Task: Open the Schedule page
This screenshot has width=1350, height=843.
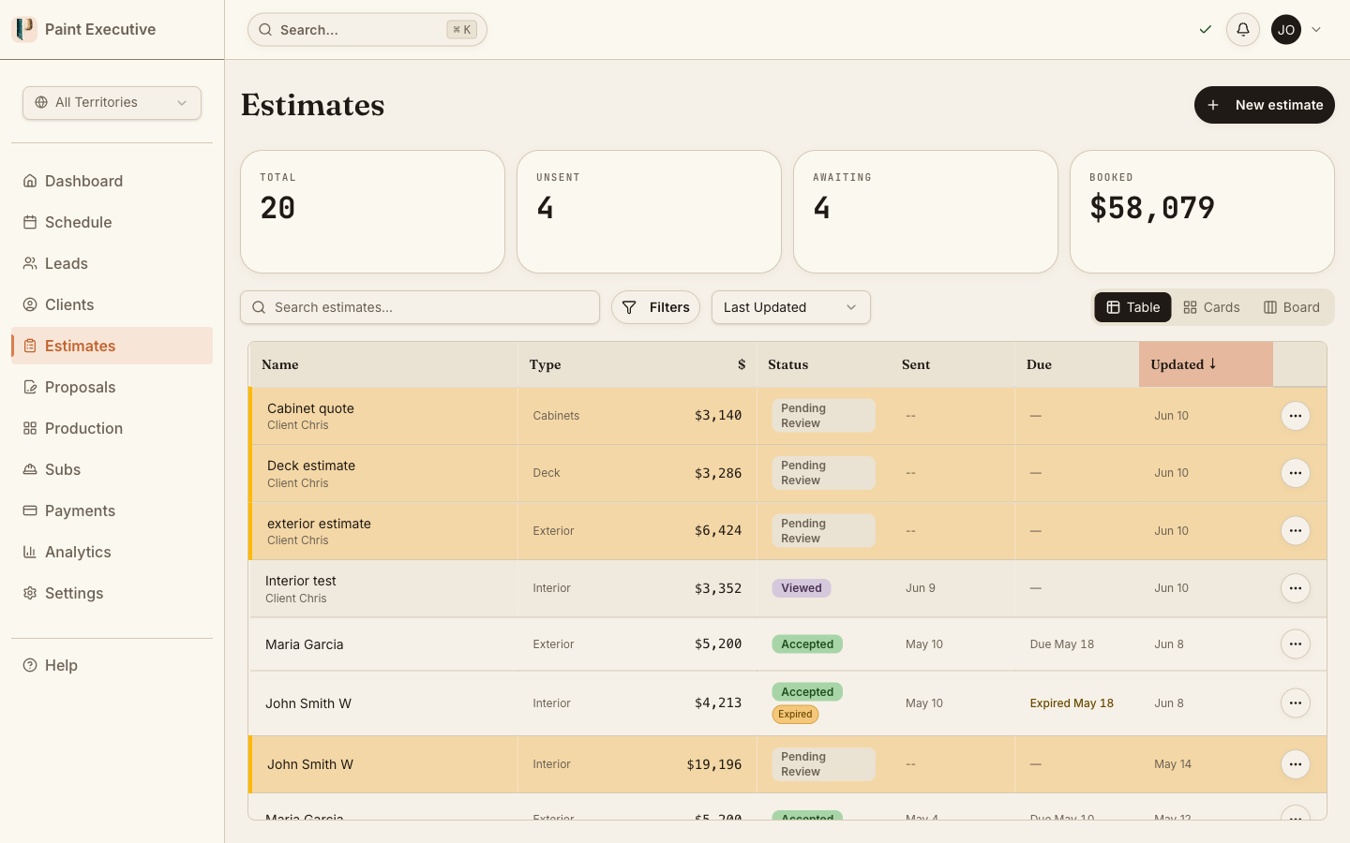Action: [112, 222]
